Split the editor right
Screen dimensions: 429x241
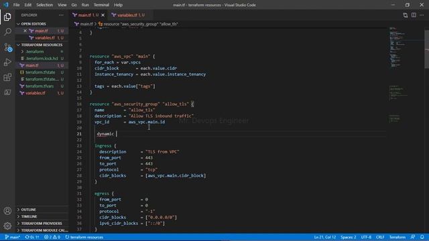[414, 15]
